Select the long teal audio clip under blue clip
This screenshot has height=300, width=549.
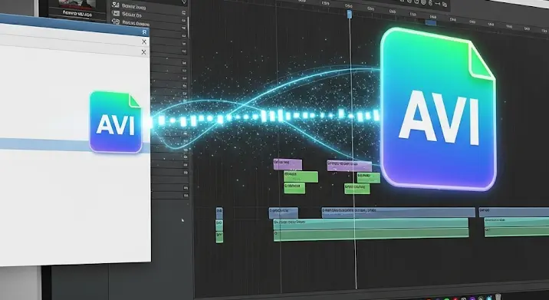pos(371,223)
